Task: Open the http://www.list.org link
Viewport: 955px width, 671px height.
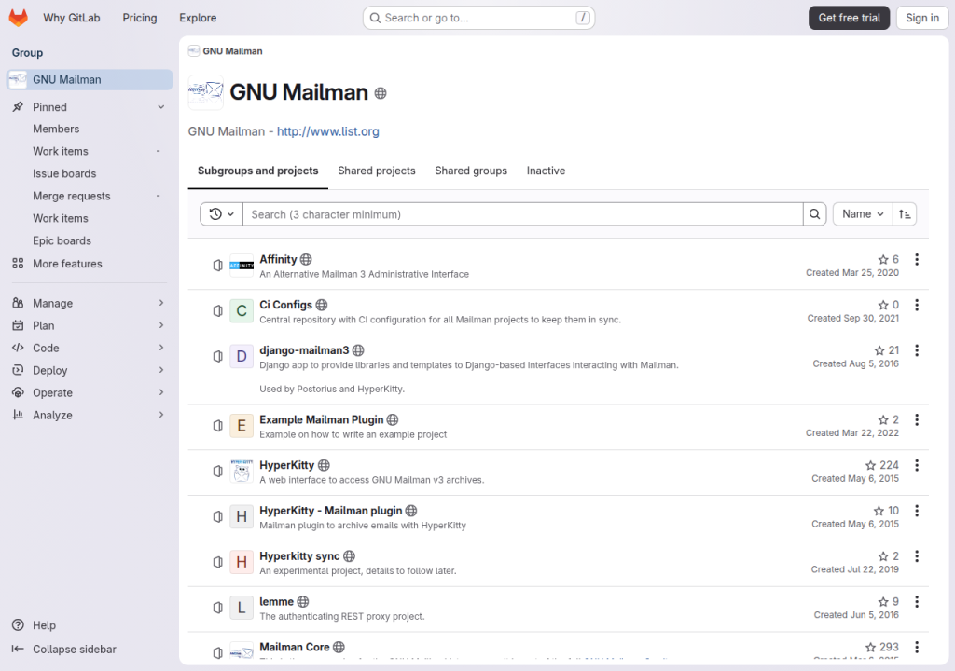Action: (x=327, y=131)
